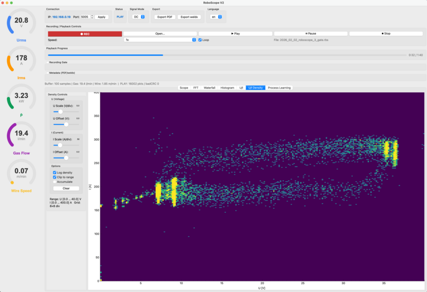
Task: Click the Export PDF button
Action: [165, 17]
